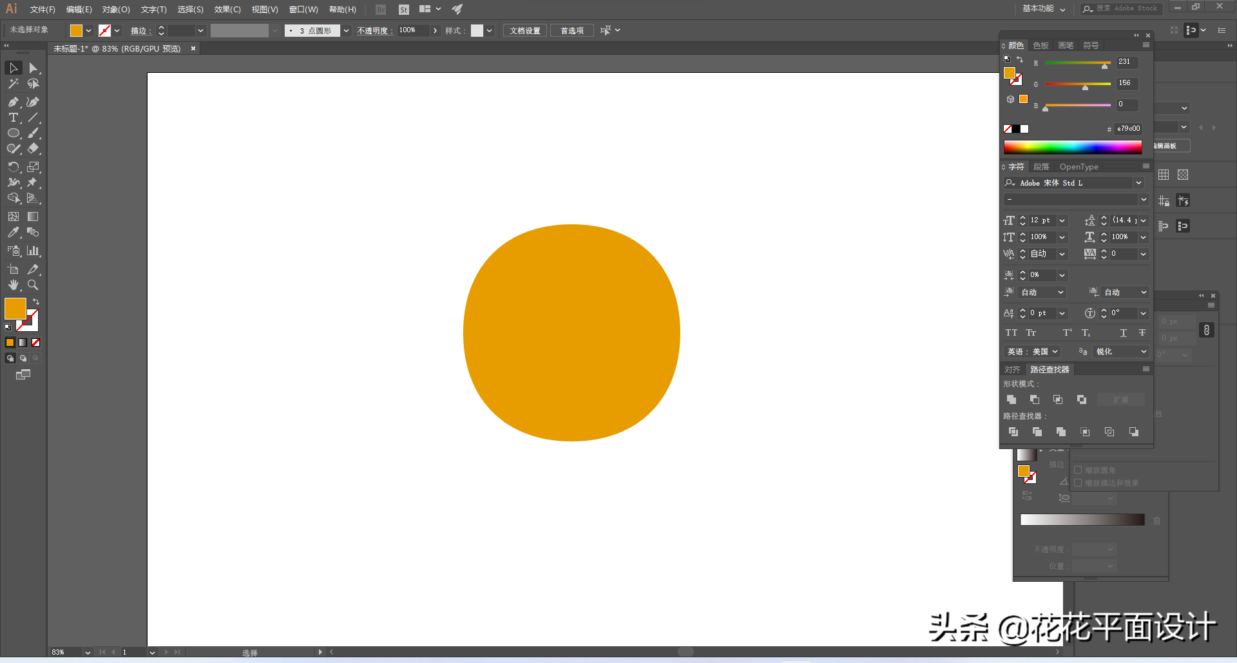Select the Eraser tool
The width and height of the screenshot is (1237, 663).
(x=34, y=149)
